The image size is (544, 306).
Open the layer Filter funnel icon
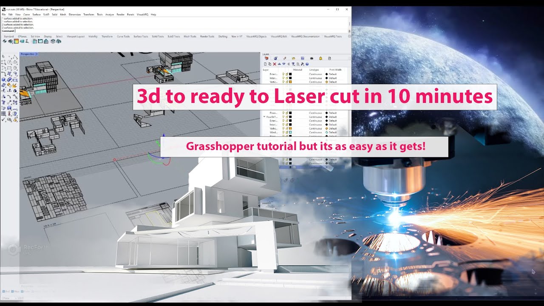click(293, 64)
